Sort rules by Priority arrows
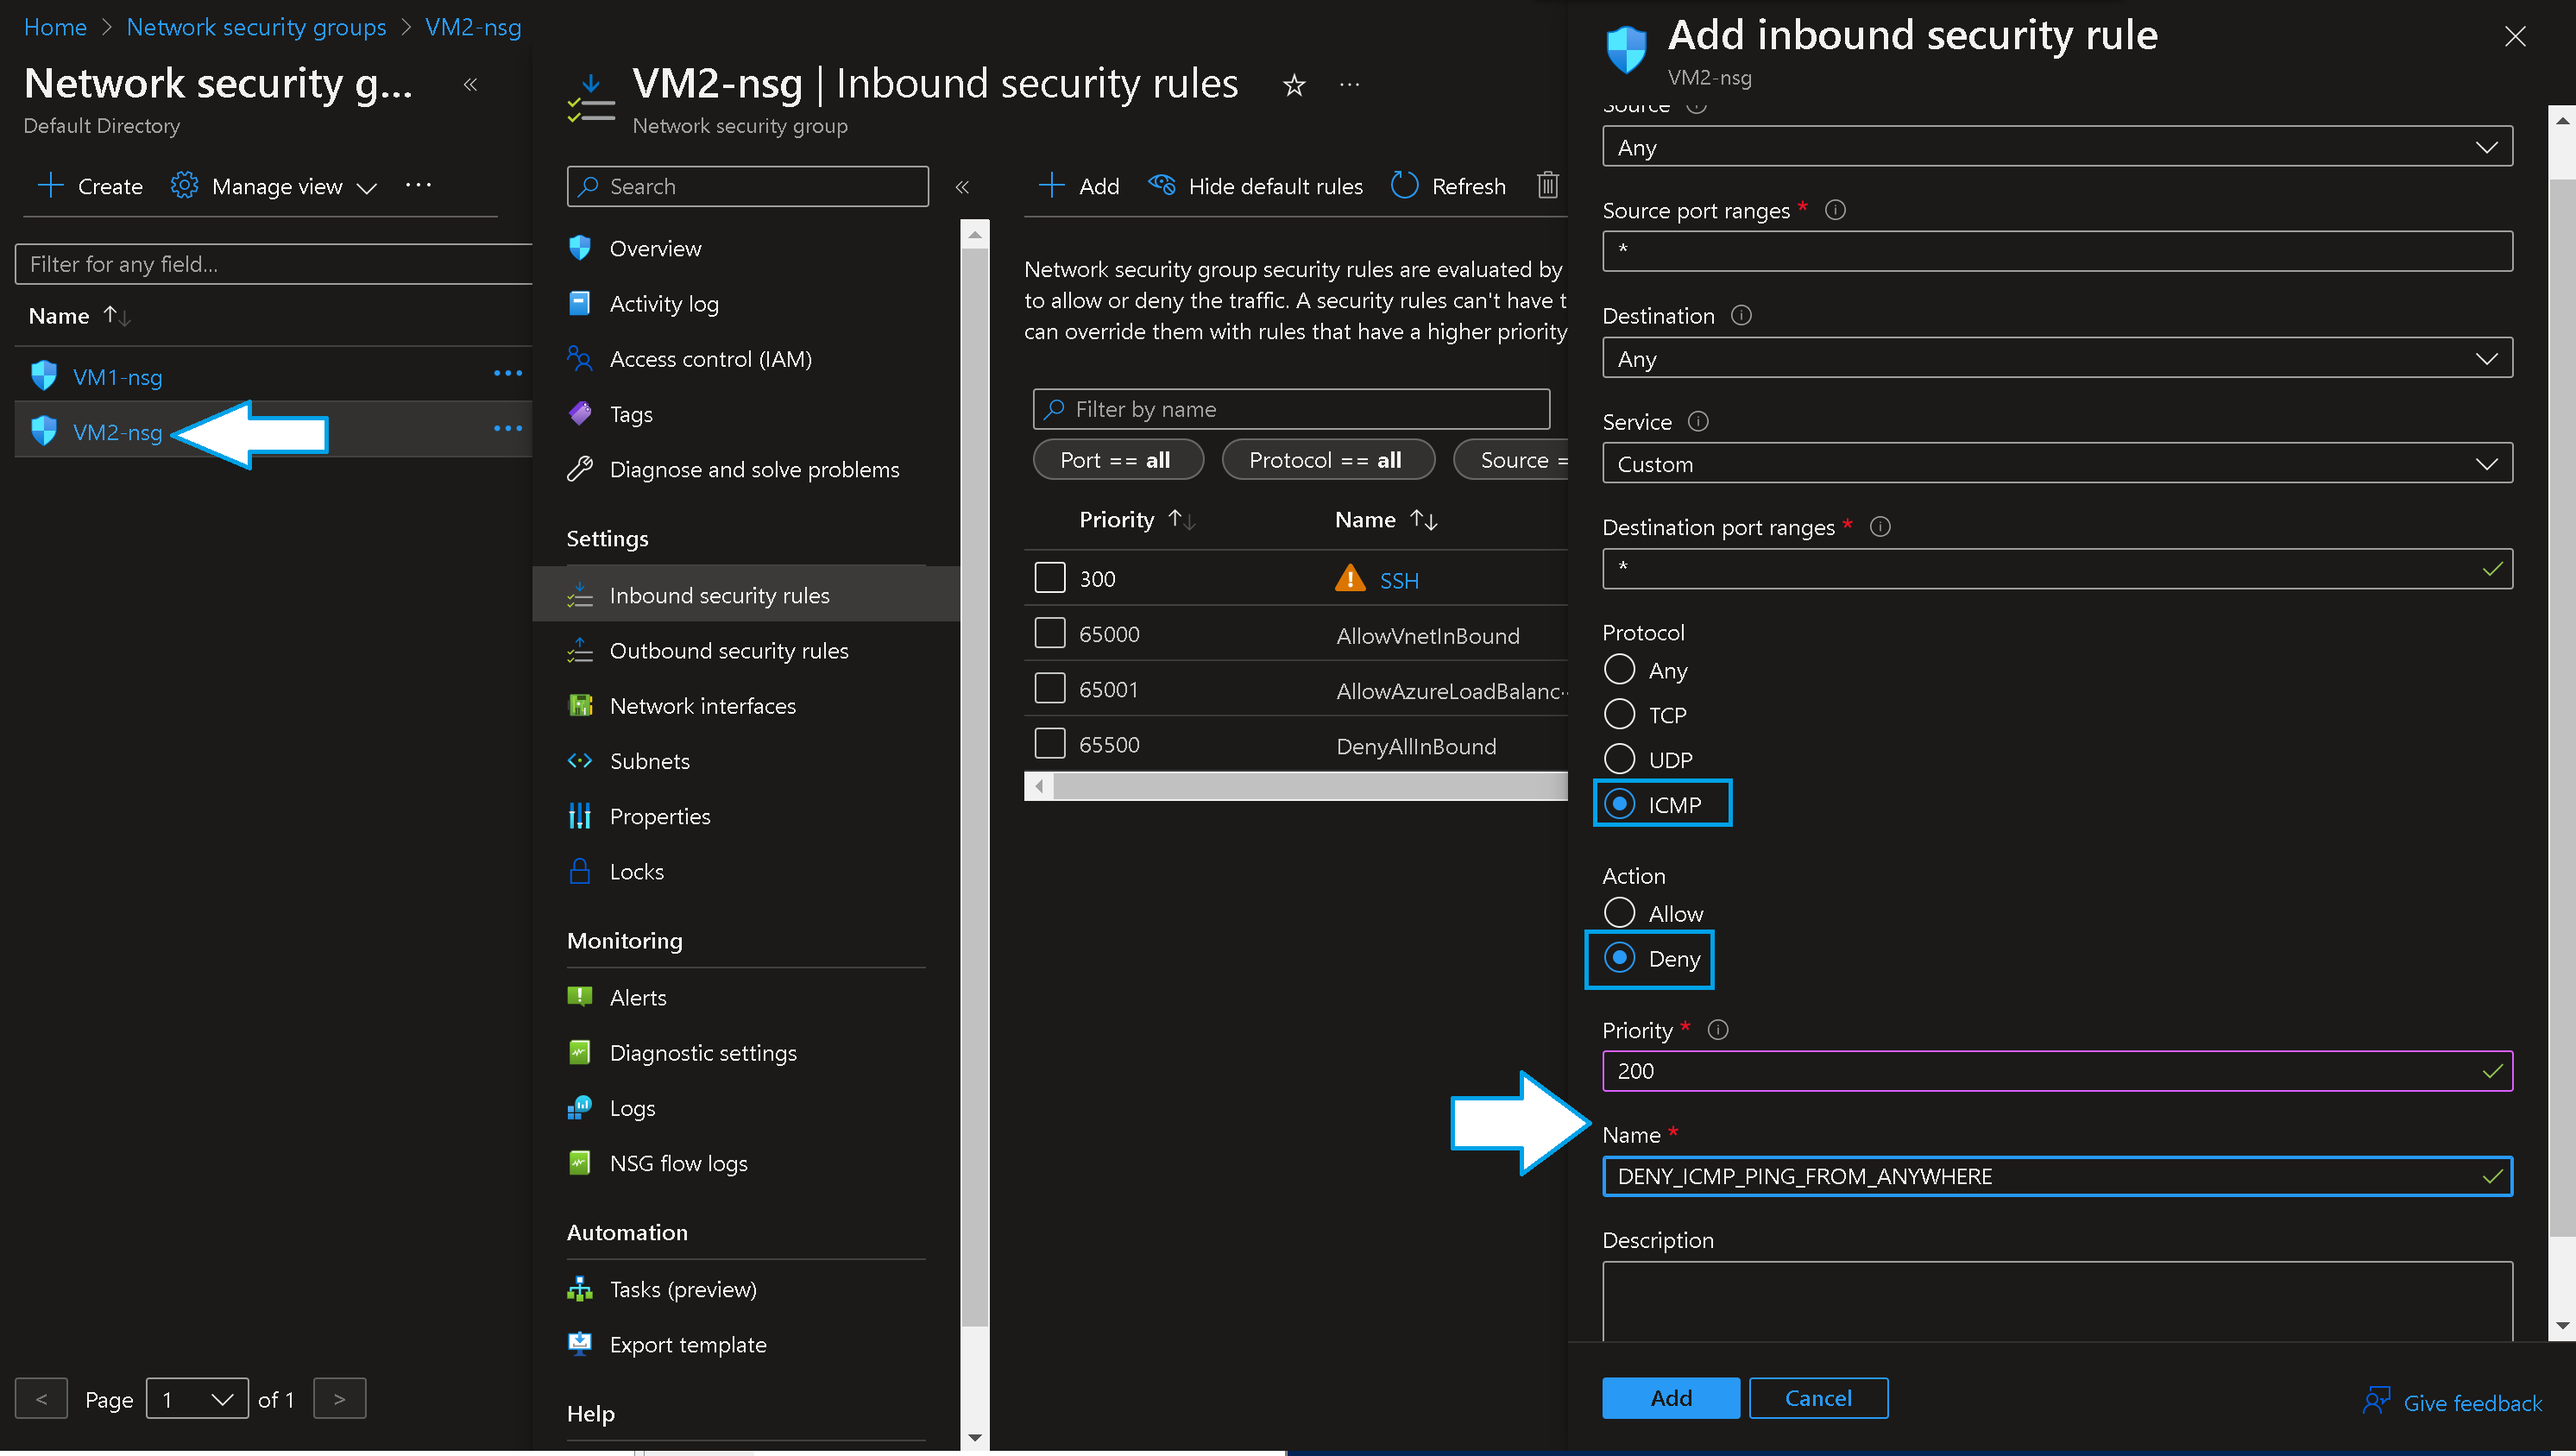Image resolution: width=2576 pixels, height=1456 pixels. click(x=1182, y=520)
